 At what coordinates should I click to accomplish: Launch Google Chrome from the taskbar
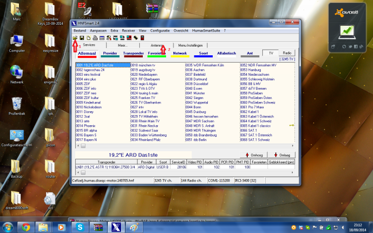[x=25, y=227]
